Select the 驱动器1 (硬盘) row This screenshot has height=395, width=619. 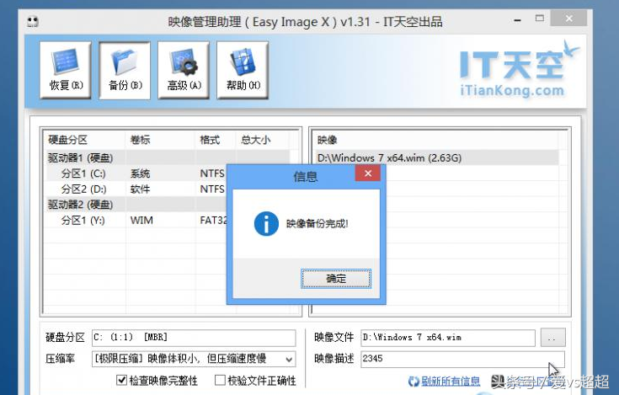pos(168,157)
